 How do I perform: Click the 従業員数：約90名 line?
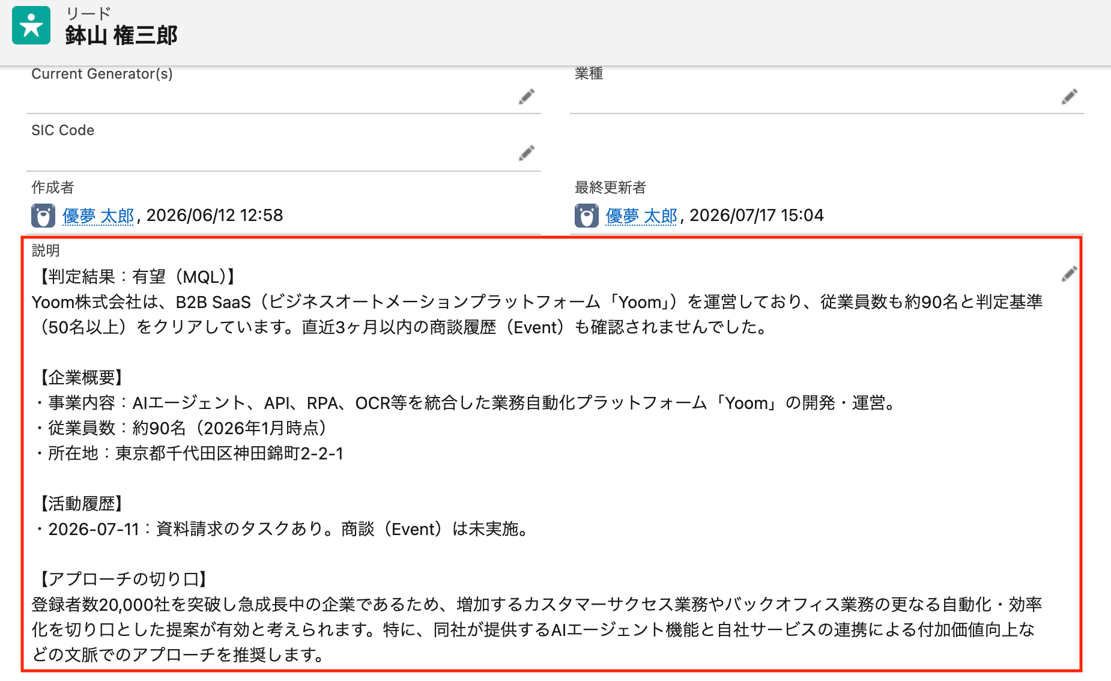pyautogui.click(x=181, y=428)
